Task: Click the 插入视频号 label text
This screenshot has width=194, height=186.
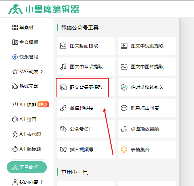Action: coord(82,150)
